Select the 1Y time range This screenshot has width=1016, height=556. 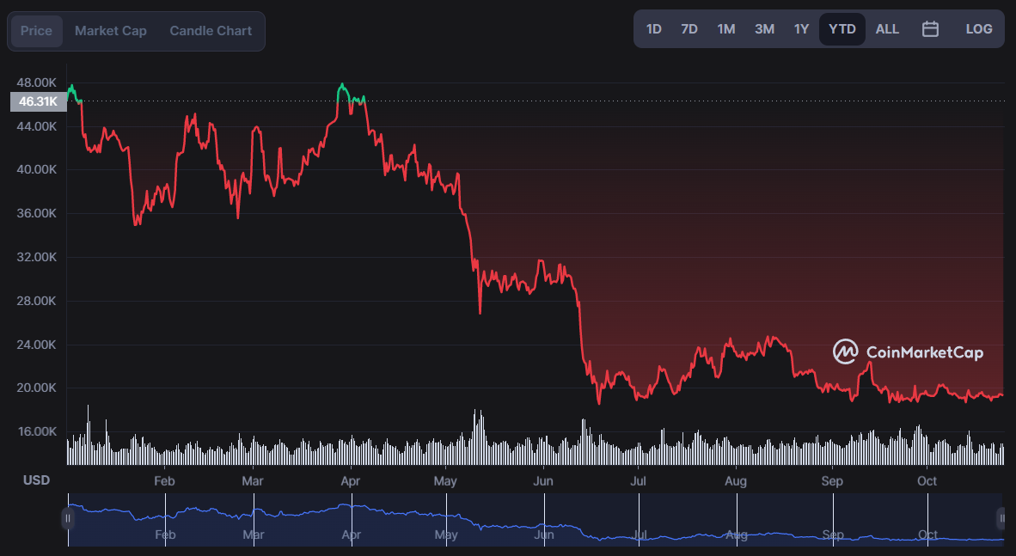pyautogui.click(x=801, y=29)
